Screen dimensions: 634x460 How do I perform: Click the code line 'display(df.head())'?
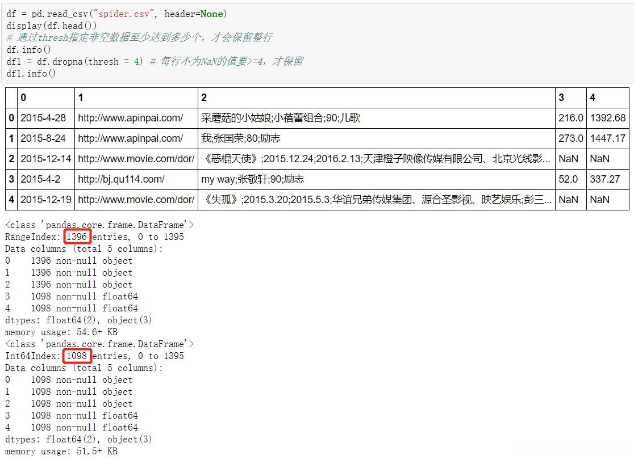(x=51, y=26)
